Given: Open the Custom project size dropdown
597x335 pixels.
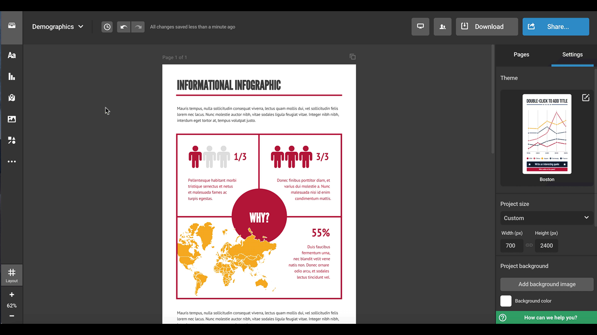Looking at the screenshot, I should click(546, 218).
